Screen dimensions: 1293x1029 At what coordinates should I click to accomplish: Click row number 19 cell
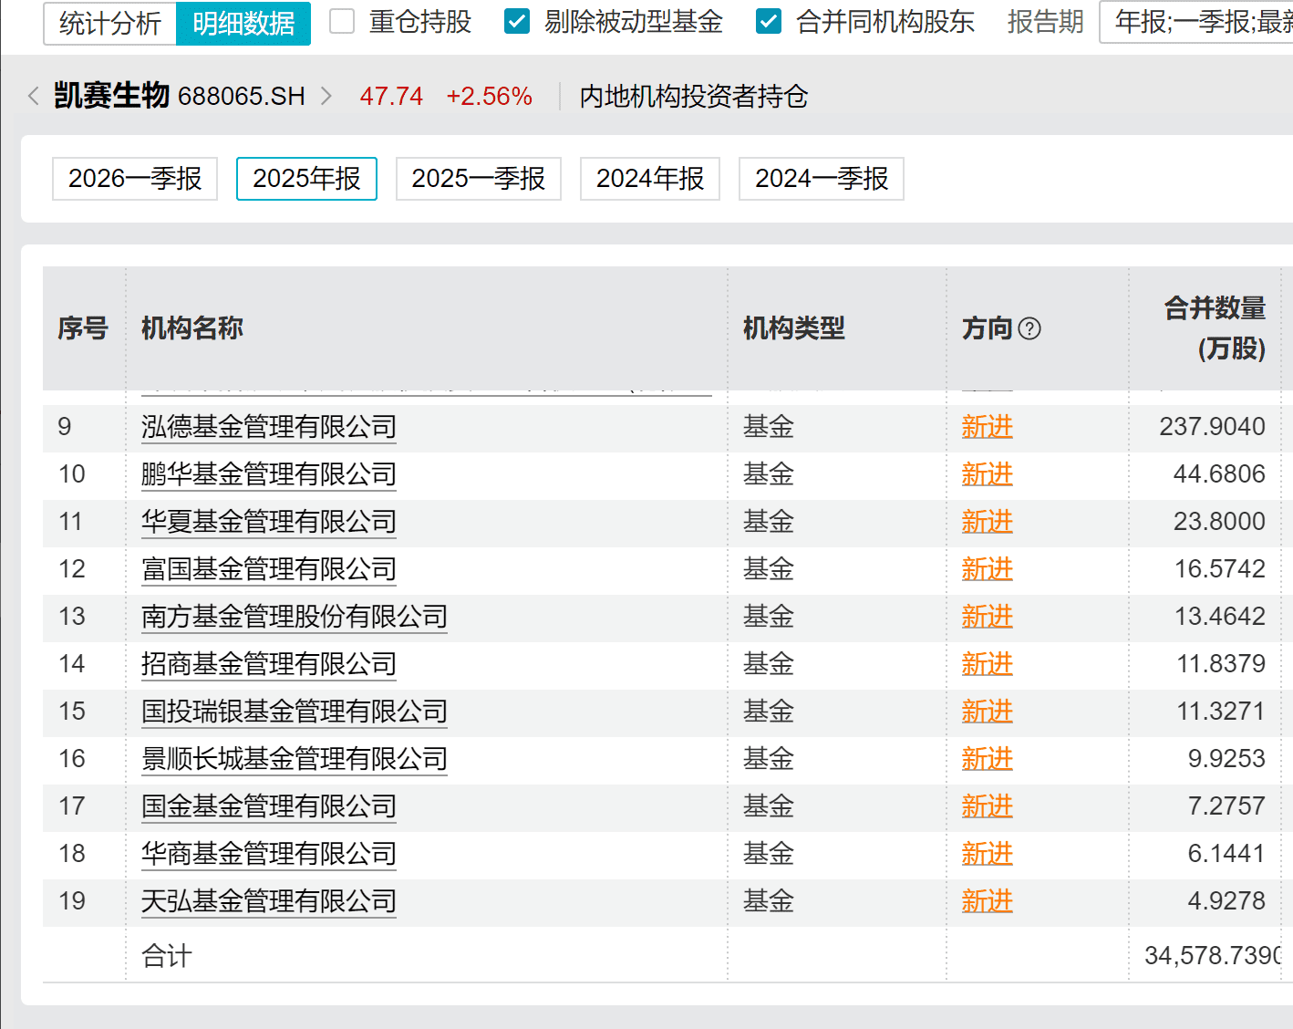click(72, 901)
